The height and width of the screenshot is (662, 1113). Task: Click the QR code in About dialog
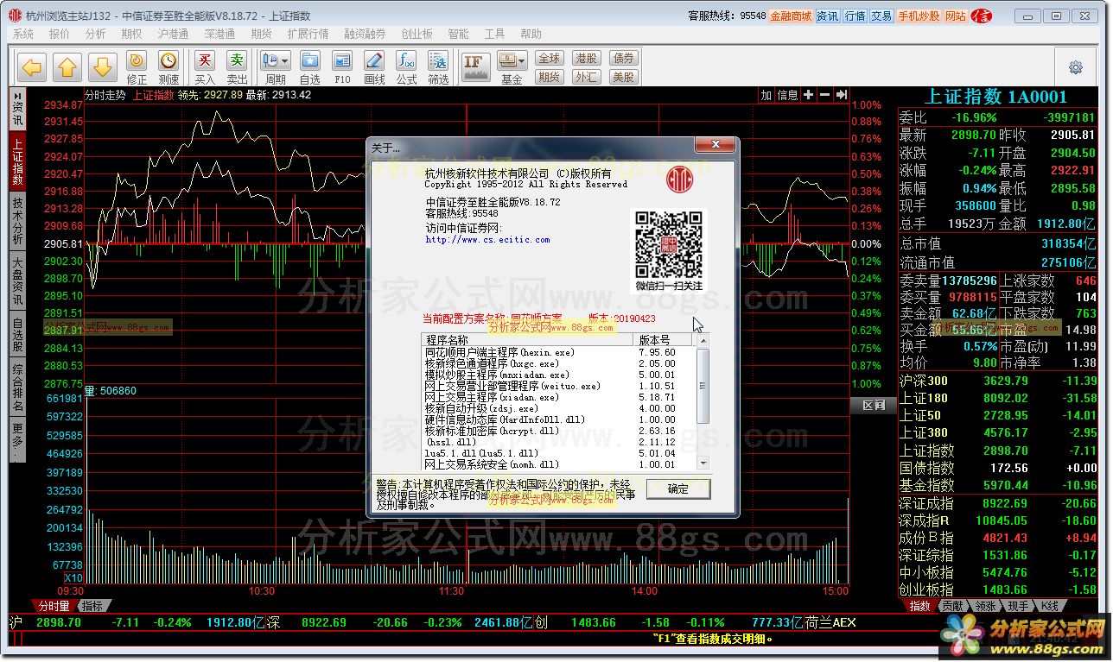pyautogui.click(x=670, y=244)
